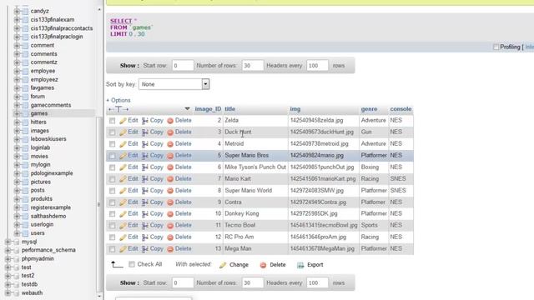
Task: Tick the checkbox for Duck Hunt row
Action: point(112,132)
